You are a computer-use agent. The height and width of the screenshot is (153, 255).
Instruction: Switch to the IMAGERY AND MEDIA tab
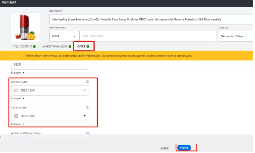[x=56, y=46]
